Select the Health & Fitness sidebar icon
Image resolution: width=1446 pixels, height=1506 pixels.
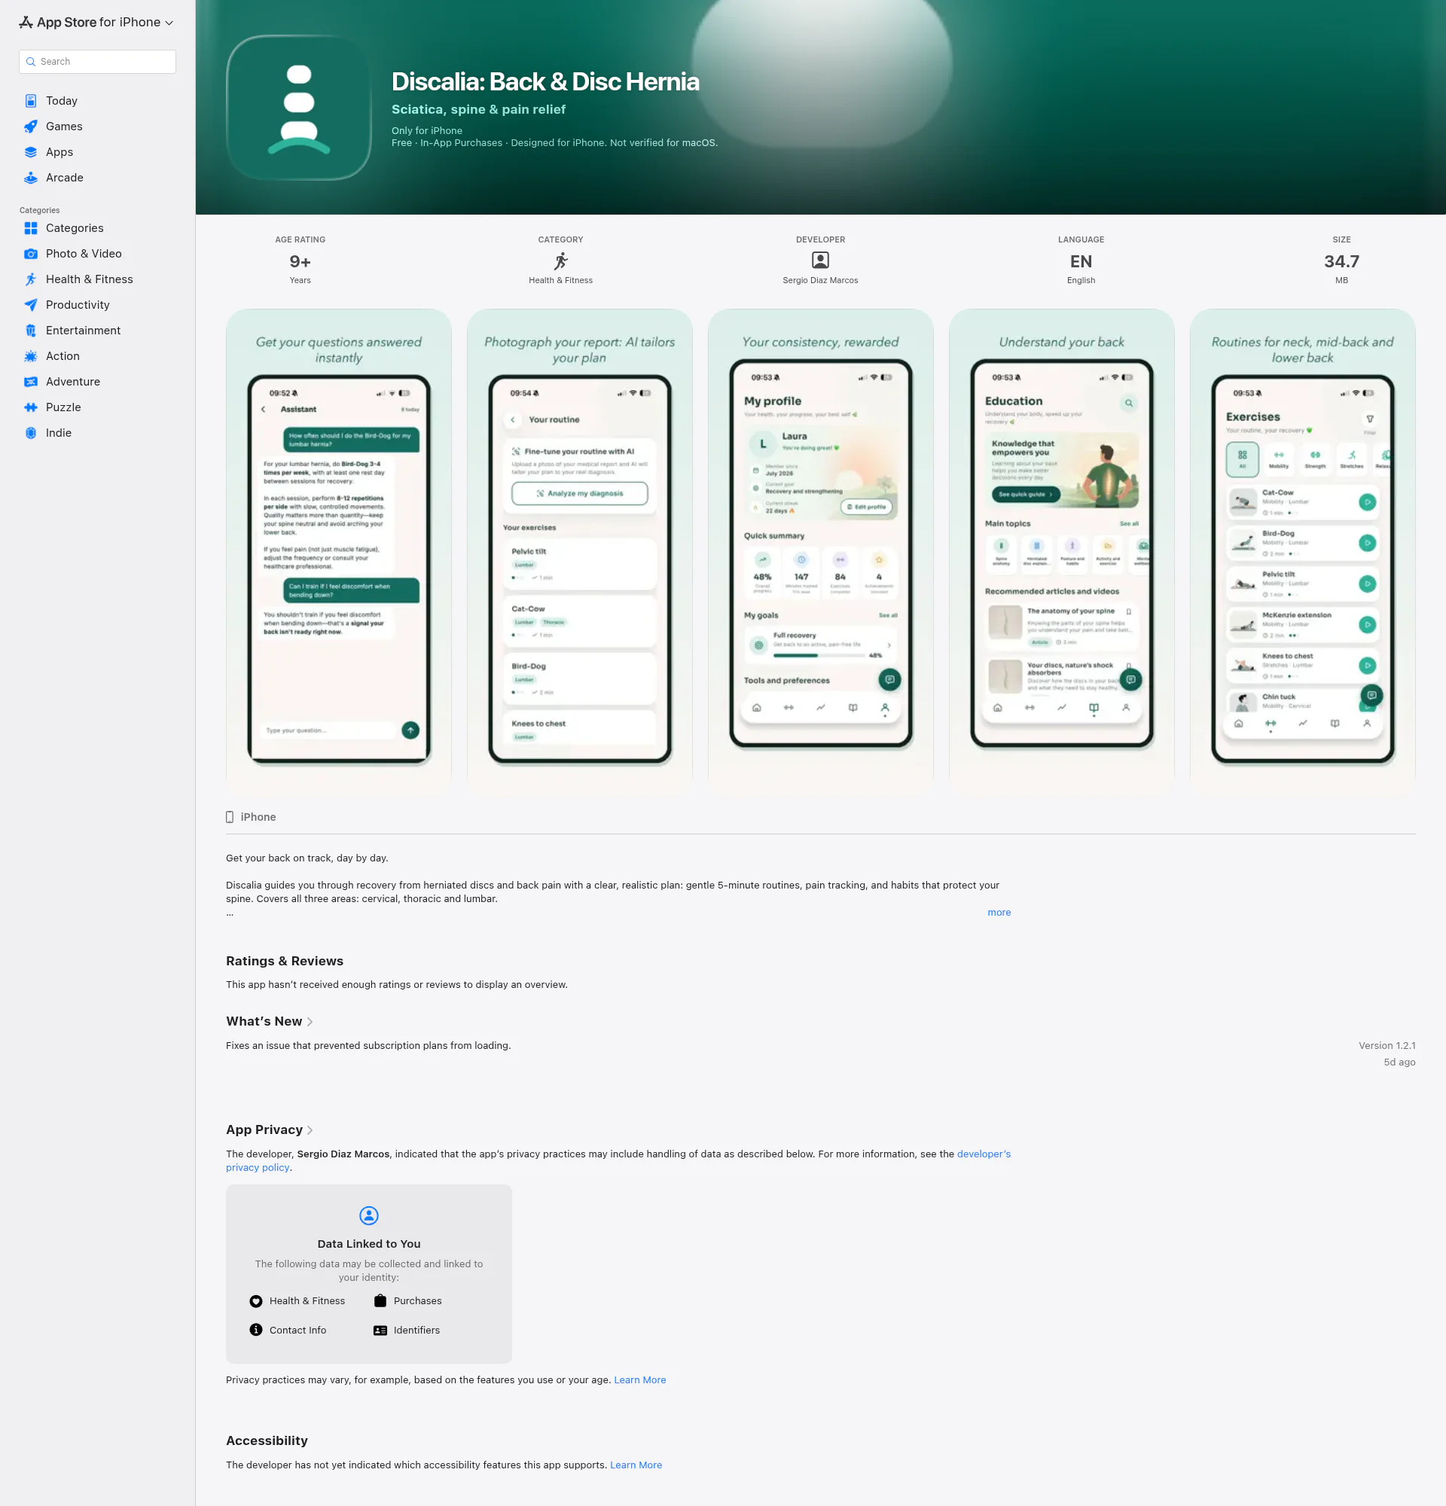pyautogui.click(x=31, y=279)
